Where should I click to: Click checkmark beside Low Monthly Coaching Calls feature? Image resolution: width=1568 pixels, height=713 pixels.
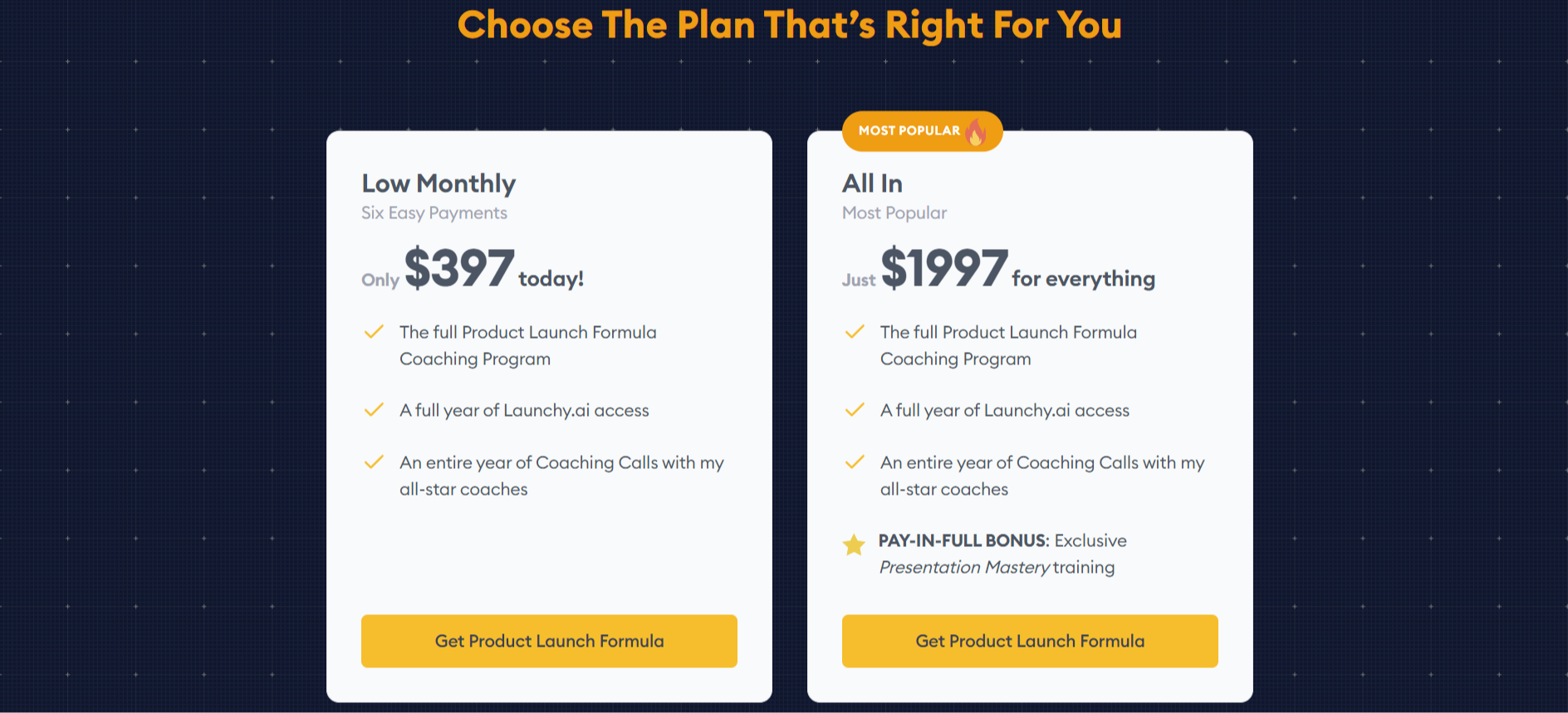click(374, 462)
